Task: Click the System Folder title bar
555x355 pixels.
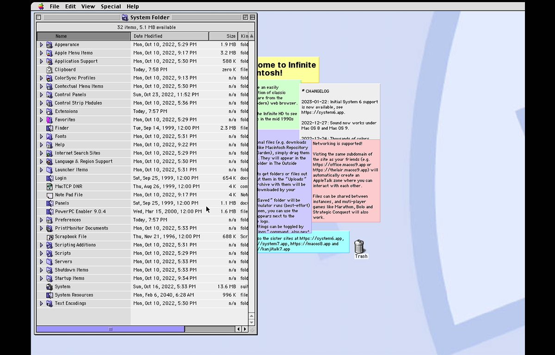Action: [x=146, y=18]
